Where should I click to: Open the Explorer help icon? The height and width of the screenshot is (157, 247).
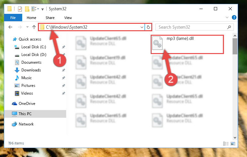[x=234, y=17]
